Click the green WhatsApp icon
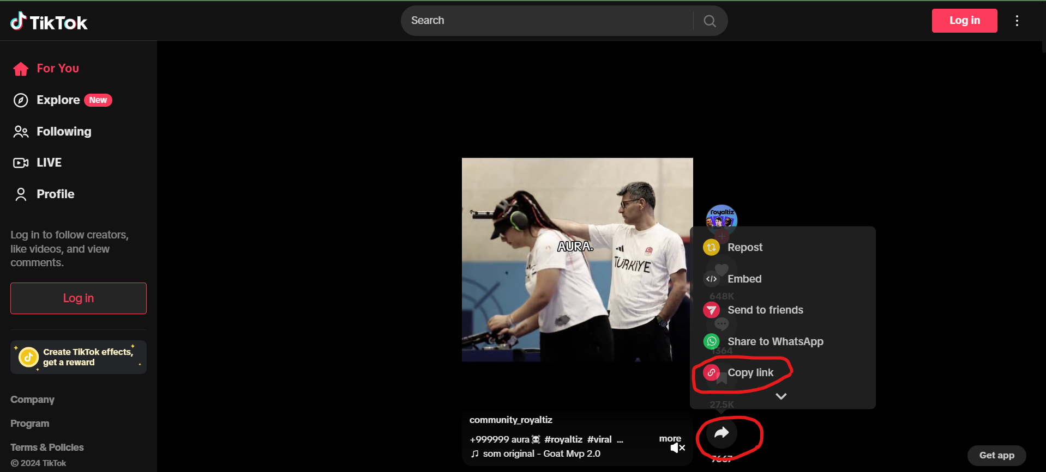Image resolution: width=1046 pixels, height=472 pixels. coord(711,341)
